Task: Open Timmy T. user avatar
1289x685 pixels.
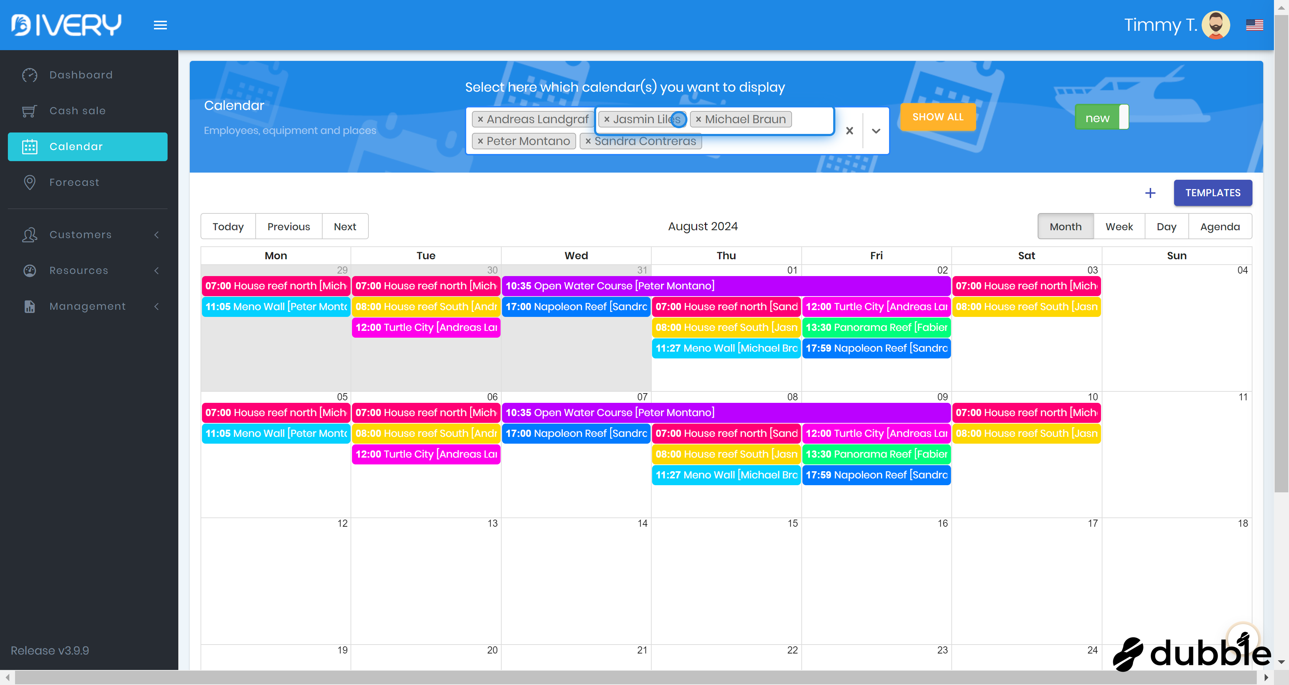Action: (1216, 24)
